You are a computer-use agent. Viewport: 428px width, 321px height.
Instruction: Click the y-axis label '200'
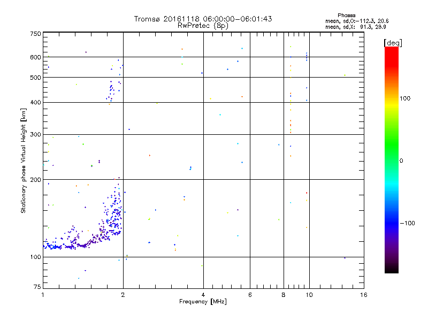click(x=35, y=180)
